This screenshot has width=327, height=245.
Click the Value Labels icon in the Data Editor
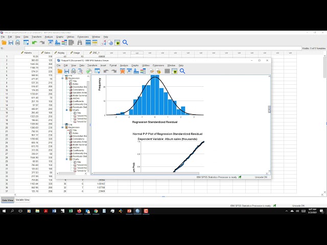(x=104, y=43)
